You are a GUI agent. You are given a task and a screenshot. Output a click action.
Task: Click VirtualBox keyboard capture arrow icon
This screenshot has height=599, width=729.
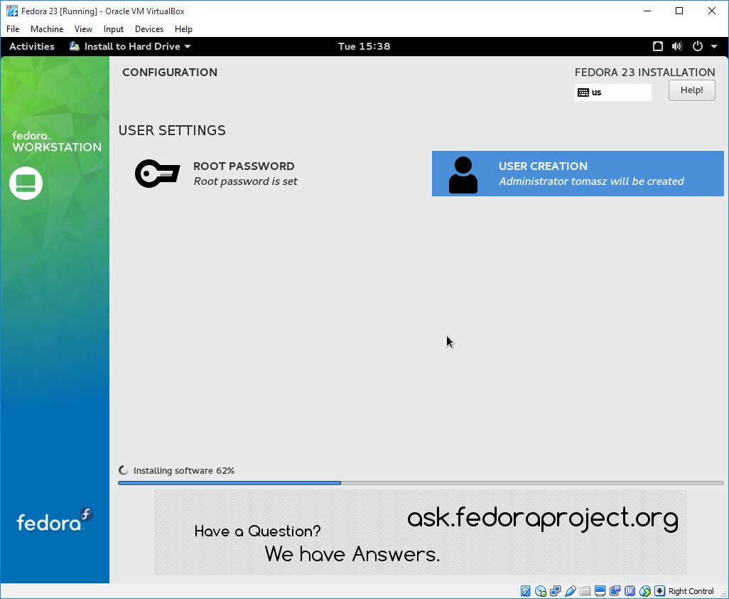[x=659, y=591]
